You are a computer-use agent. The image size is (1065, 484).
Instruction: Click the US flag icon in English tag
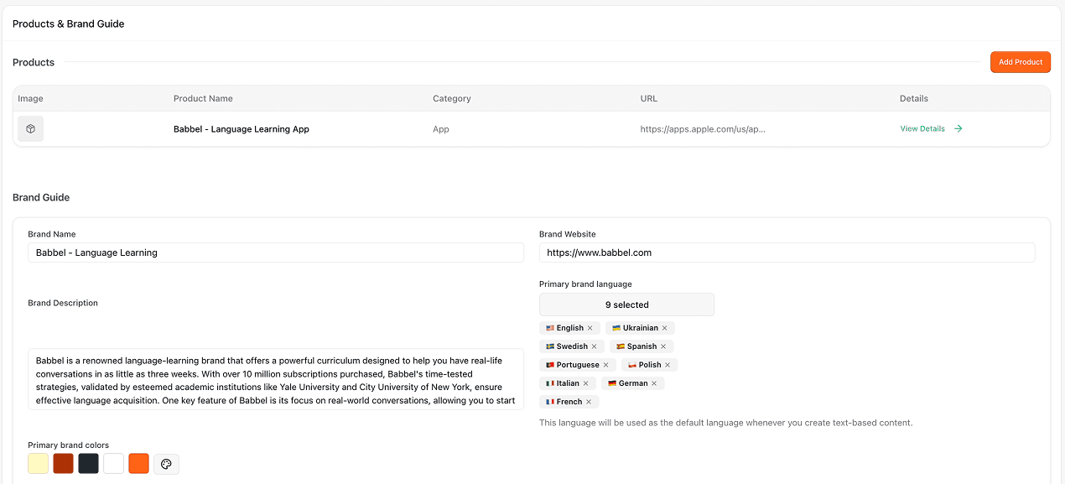tap(550, 328)
